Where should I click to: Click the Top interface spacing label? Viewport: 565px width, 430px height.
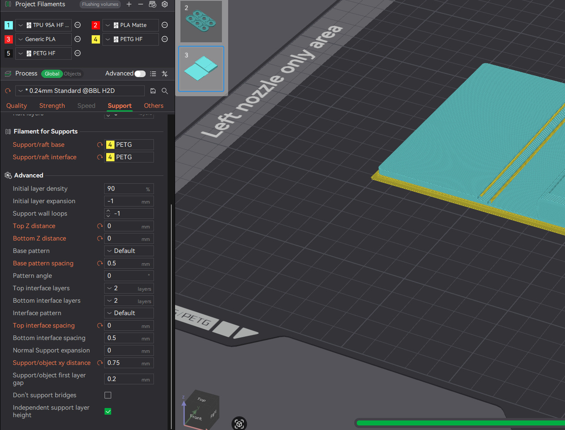44,326
